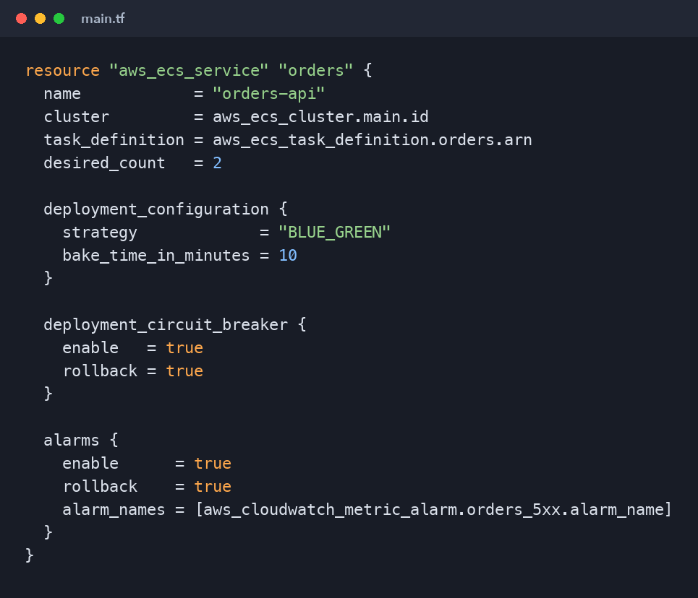Click the bake time value 10
Image resolution: width=698 pixels, height=598 pixels.
[288, 256]
